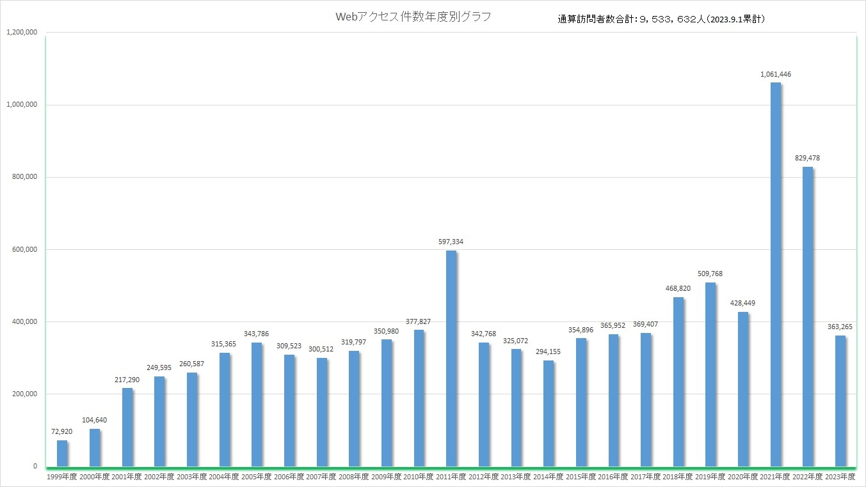Click the chart title 'Webアクセス件数年度別グラフ'
This screenshot has height=487, width=866.
[x=413, y=17]
